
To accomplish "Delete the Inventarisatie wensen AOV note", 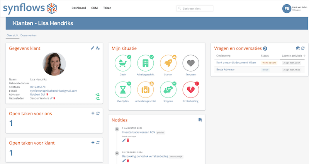I will pos(128,140).
